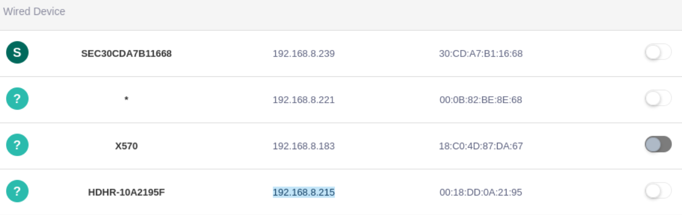Screen dimensions: 682x215
Task: Turn off the X570 device switch
Action: [x=658, y=145]
